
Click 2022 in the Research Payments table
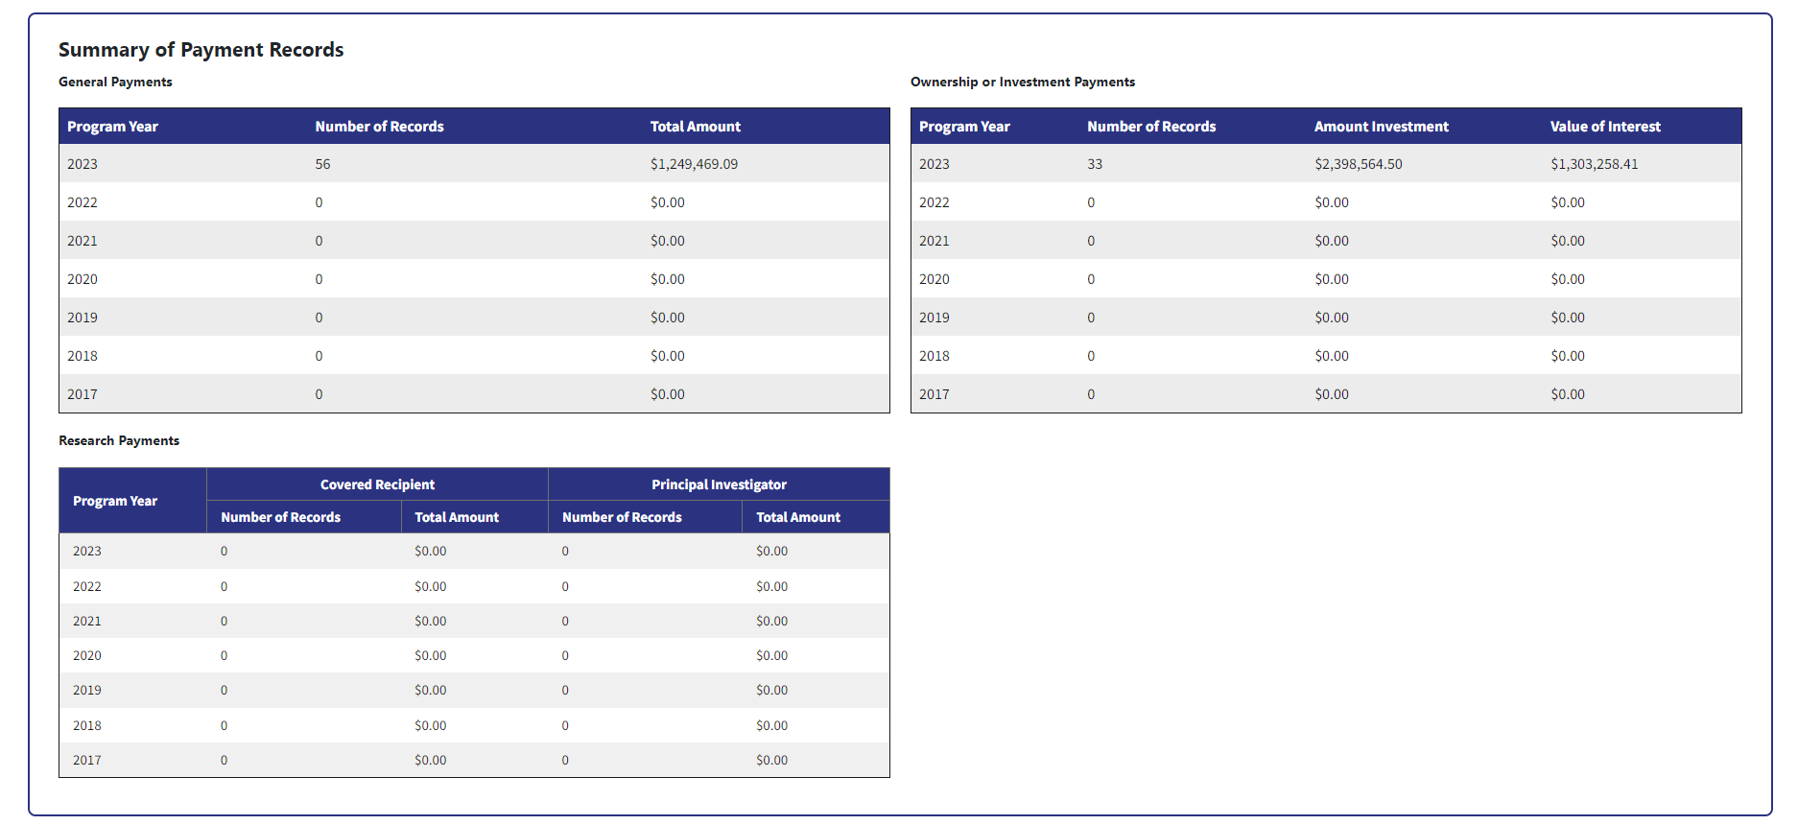pyautogui.click(x=87, y=586)
